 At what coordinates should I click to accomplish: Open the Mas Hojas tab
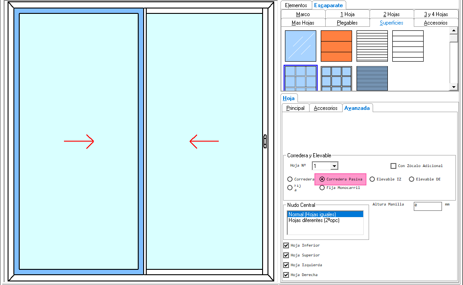303,23
